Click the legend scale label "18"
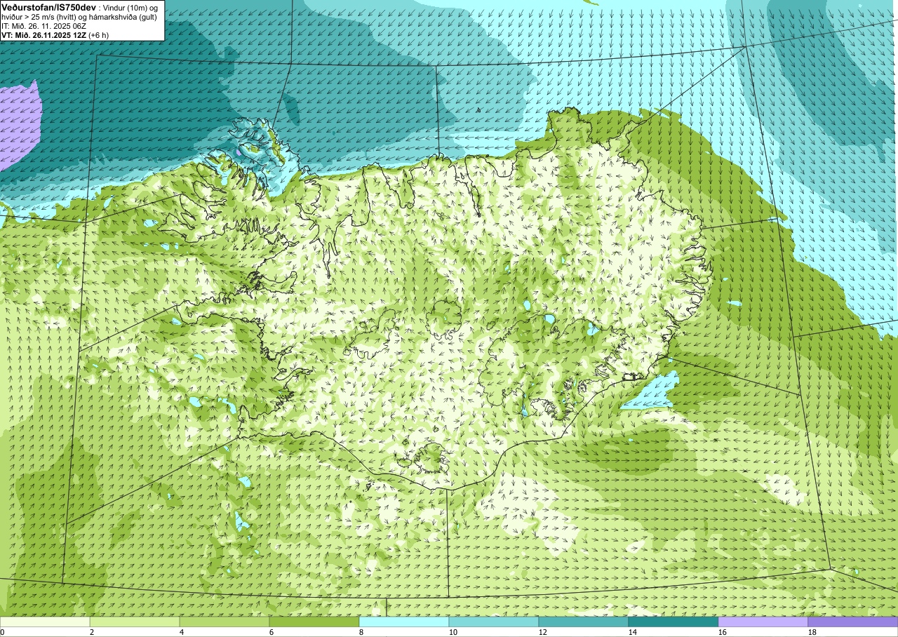Image resolution: width=898 pixels, height=637 pixels. (812, 632)
